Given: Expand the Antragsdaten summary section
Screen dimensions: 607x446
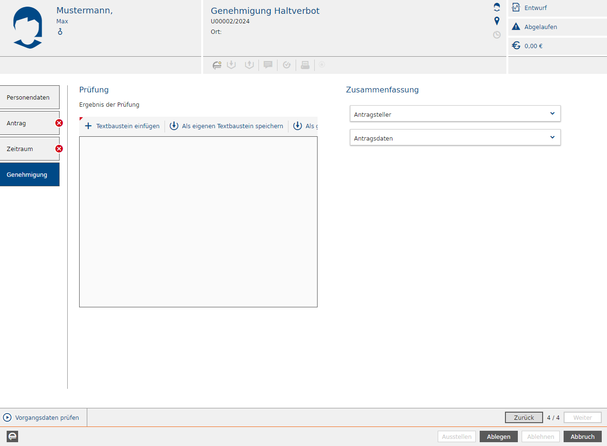Looking at the screenshot, I should (x=455, y=138).
